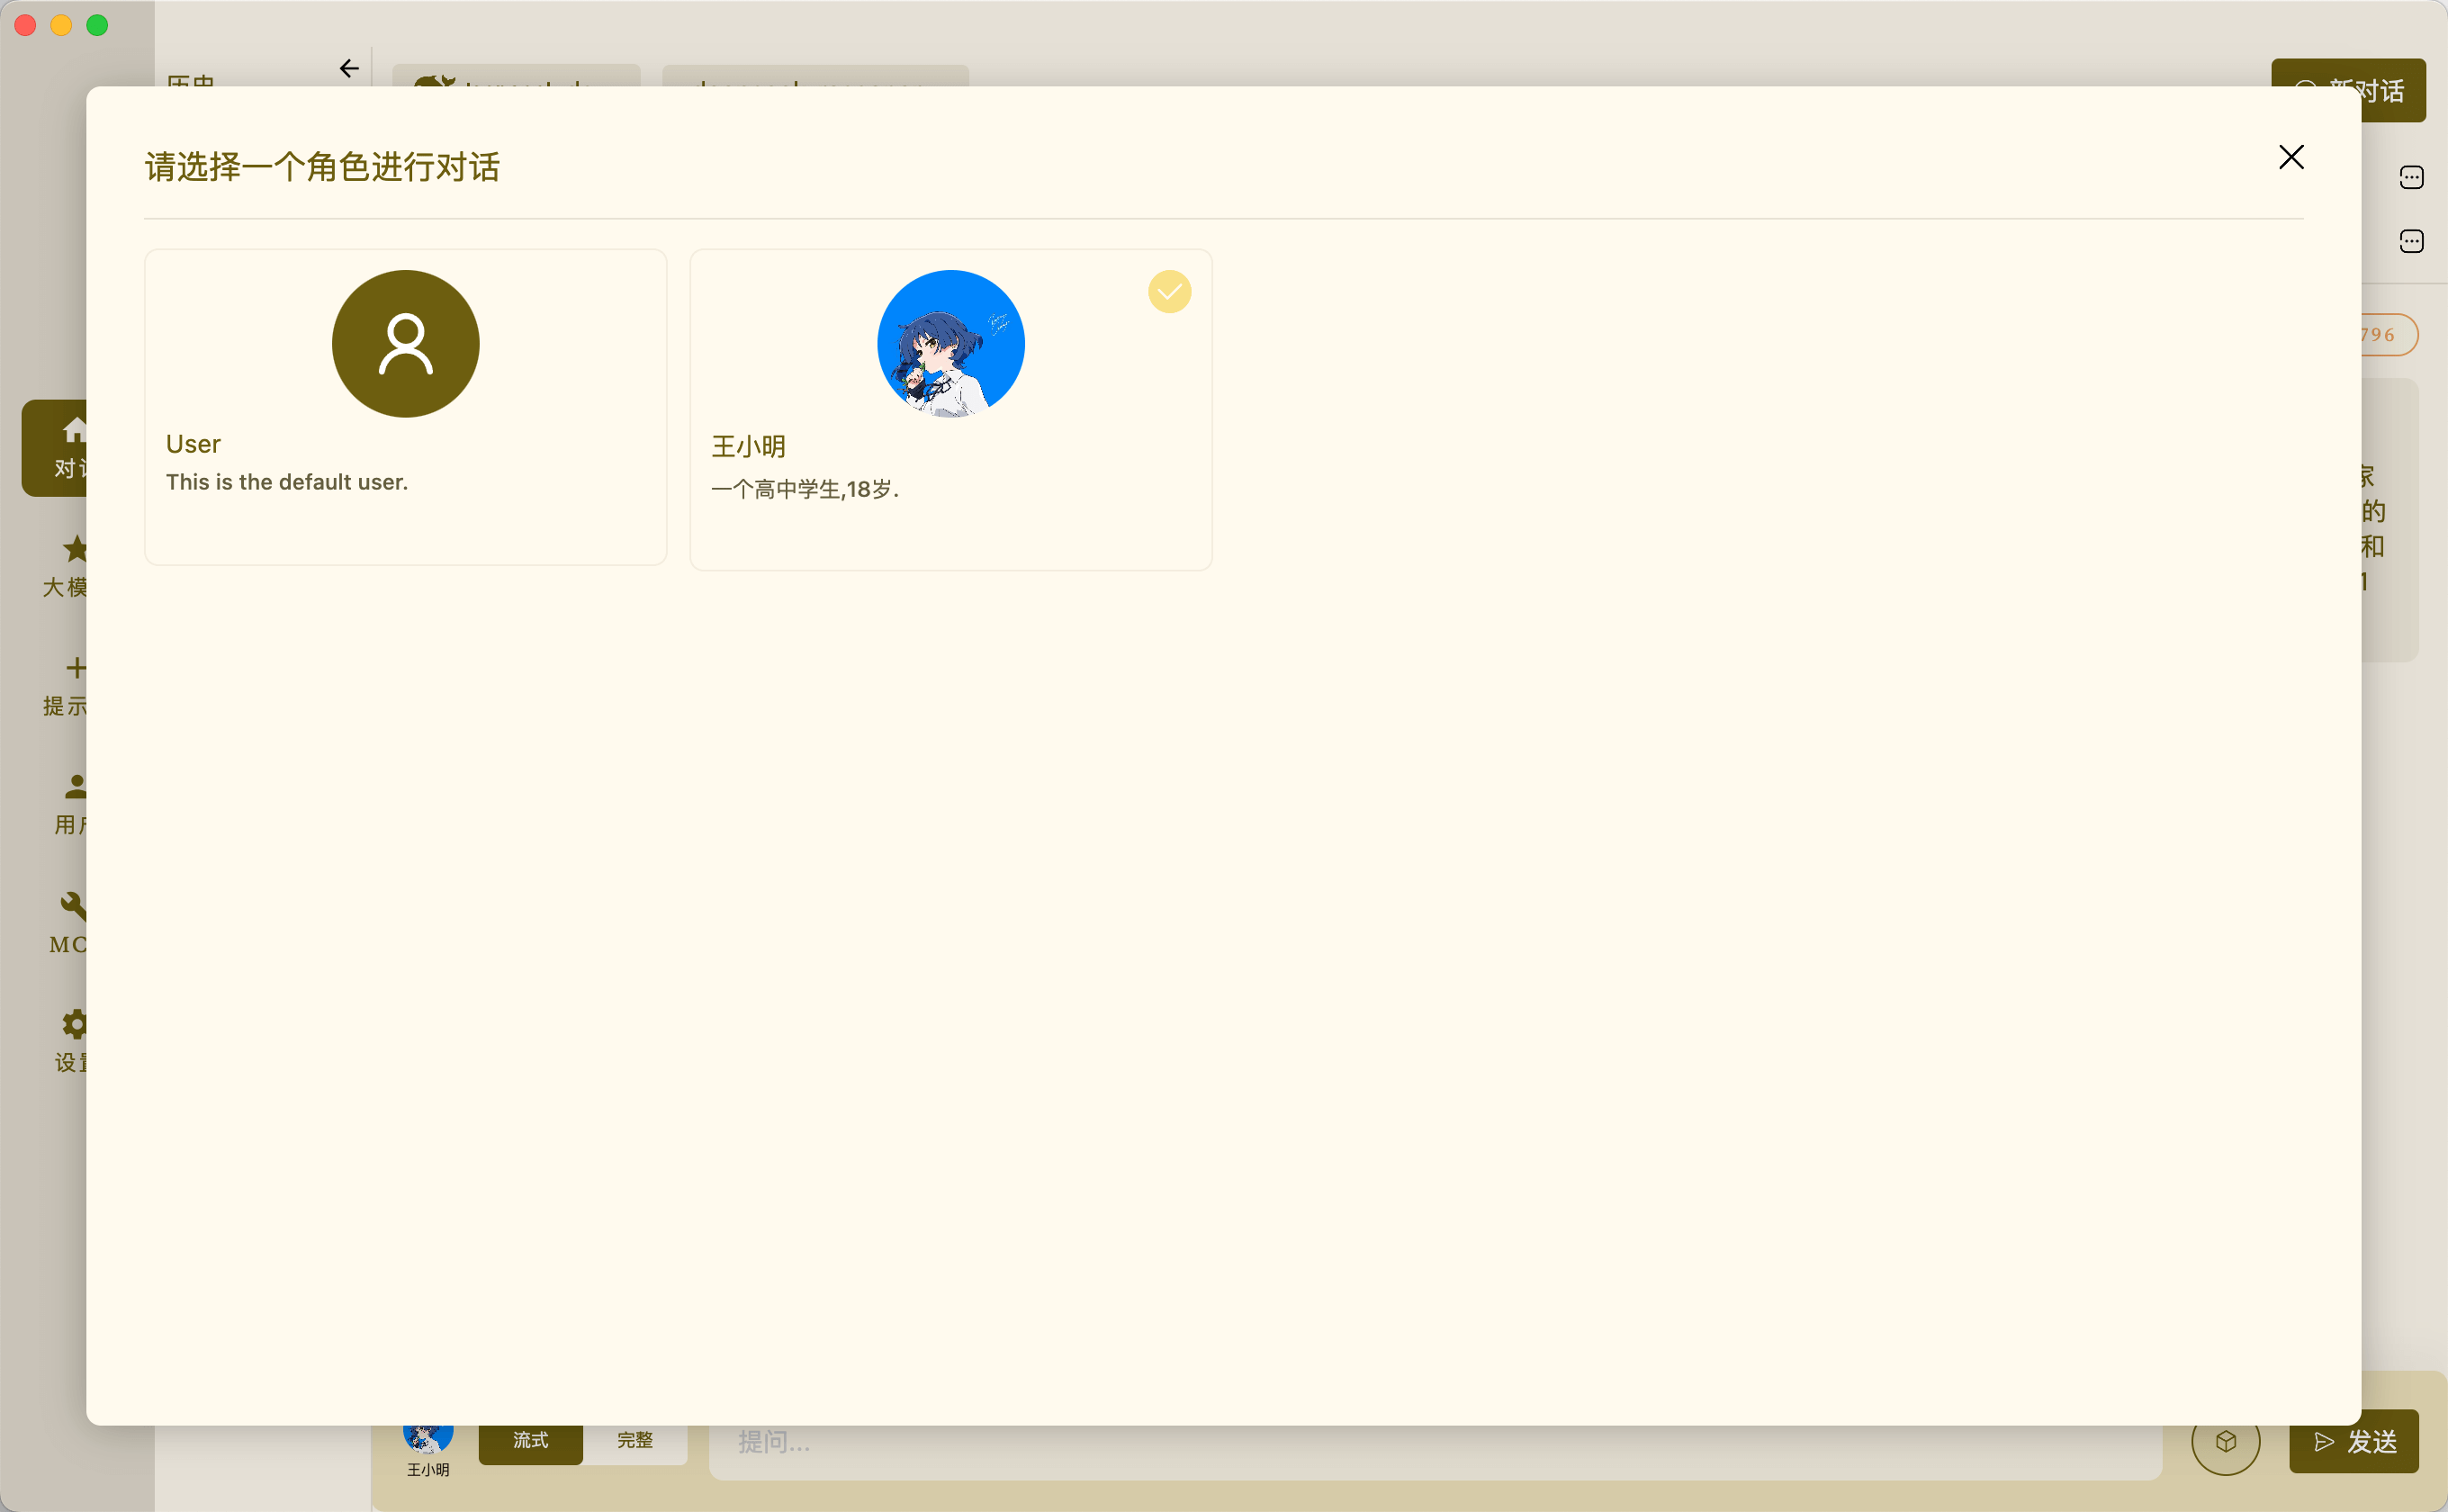This screenshot has height=1512, width=2448.
Task: Click 王小明's anime avatar picture
Action: tap(950, 343)
